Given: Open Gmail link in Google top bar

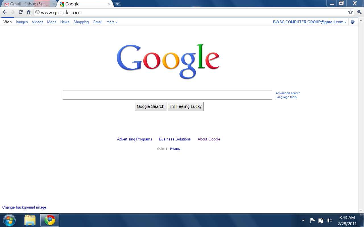Looking at the screenshot, I should pos(98,22).
